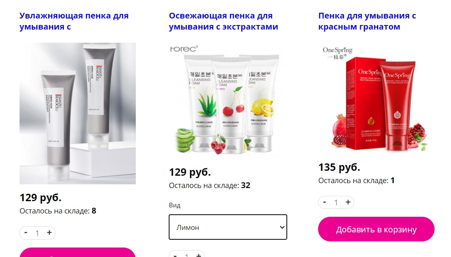
Task: Increase quantity of the SIAYZU moisturizing foam
Action: point(49,233)
